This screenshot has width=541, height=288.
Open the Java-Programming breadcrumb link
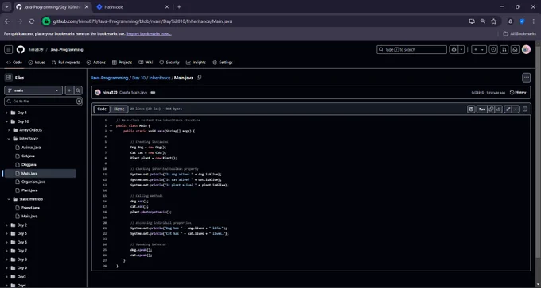[110, 78]
